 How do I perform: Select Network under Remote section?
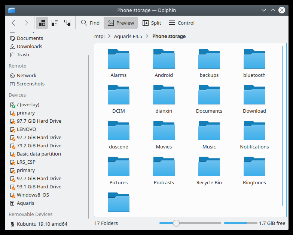26,76
